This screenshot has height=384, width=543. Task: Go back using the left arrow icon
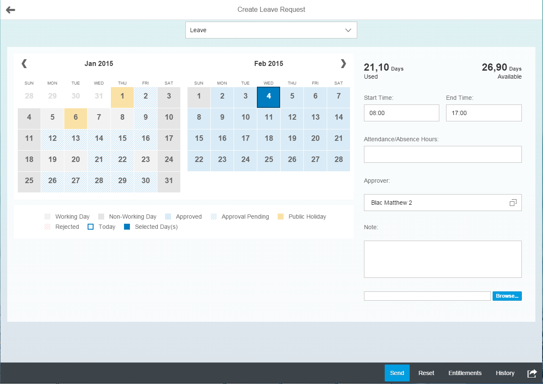coord(11,10)
